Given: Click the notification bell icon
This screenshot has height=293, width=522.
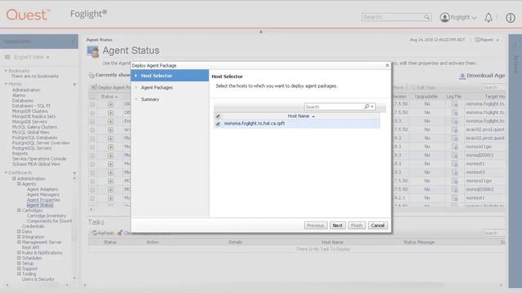Looking at the screenshot, I should coord(488,18).
